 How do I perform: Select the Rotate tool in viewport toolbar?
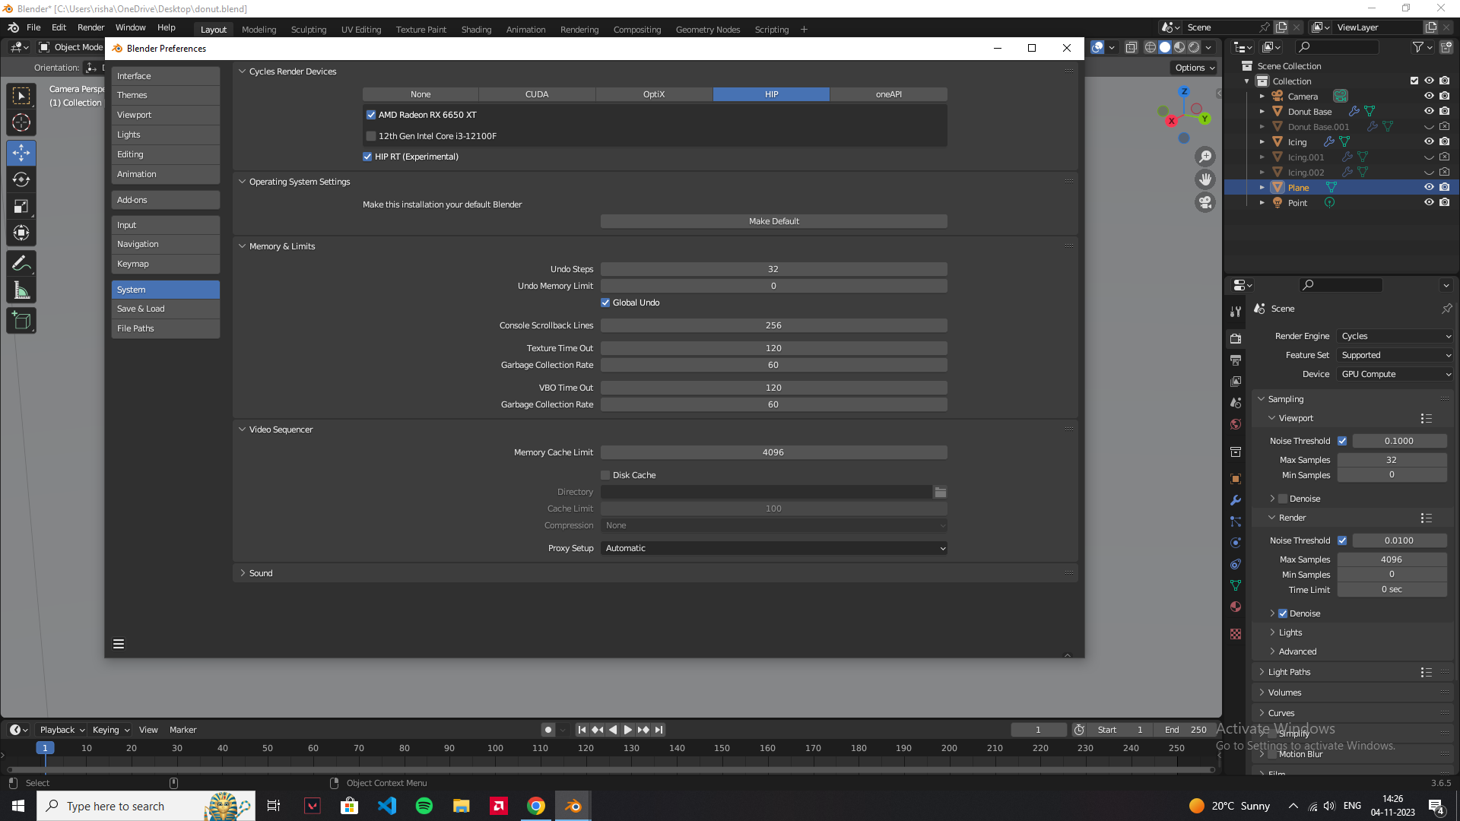[21, 179]
